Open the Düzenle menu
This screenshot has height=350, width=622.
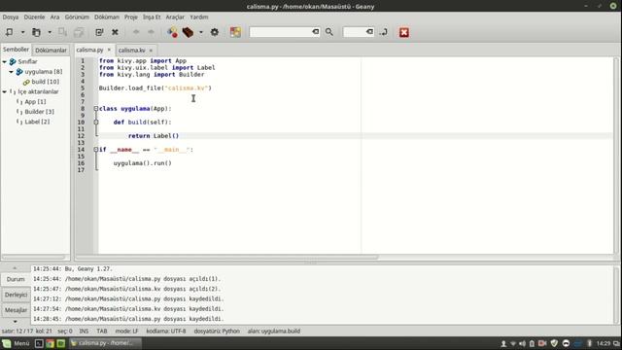[x=35, y=17]
